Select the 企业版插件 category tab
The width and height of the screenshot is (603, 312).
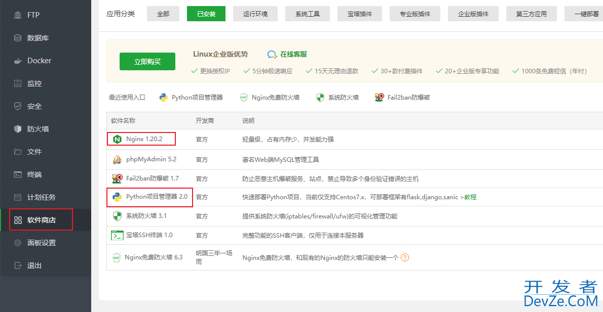pos(473,14)
